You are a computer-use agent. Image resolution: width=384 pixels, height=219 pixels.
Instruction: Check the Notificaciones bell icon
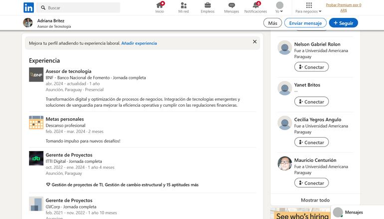(255, 5)
